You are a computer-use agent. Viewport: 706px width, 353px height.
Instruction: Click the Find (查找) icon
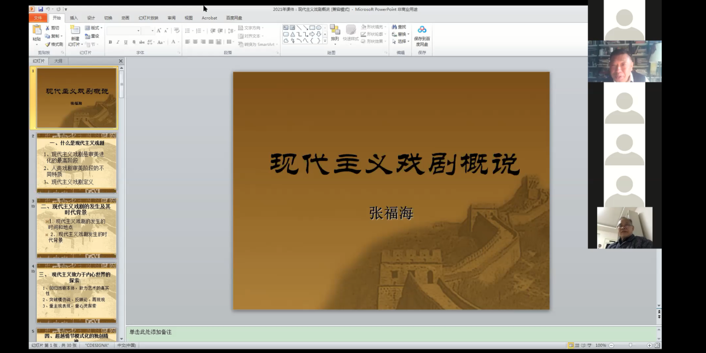pyautogui.click(x=399, y=27)
